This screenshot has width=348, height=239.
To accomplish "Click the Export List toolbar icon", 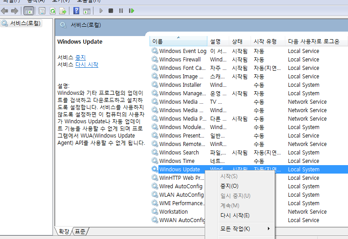I will click(63, 11).
